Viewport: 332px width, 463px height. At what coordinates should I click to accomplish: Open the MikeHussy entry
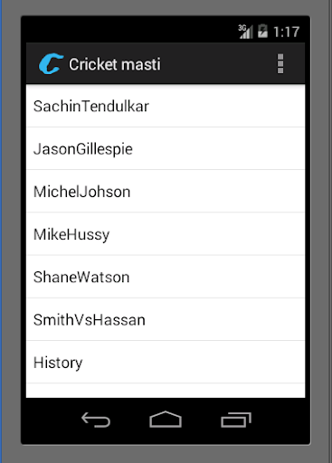click(x=166, y=234)
